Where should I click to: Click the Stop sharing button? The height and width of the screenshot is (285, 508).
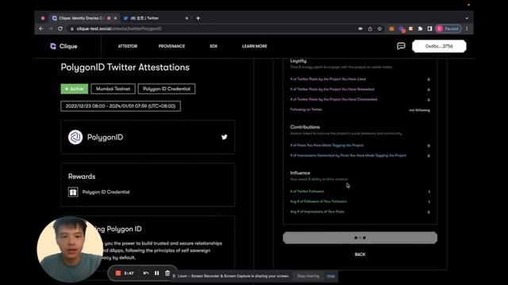308,276
